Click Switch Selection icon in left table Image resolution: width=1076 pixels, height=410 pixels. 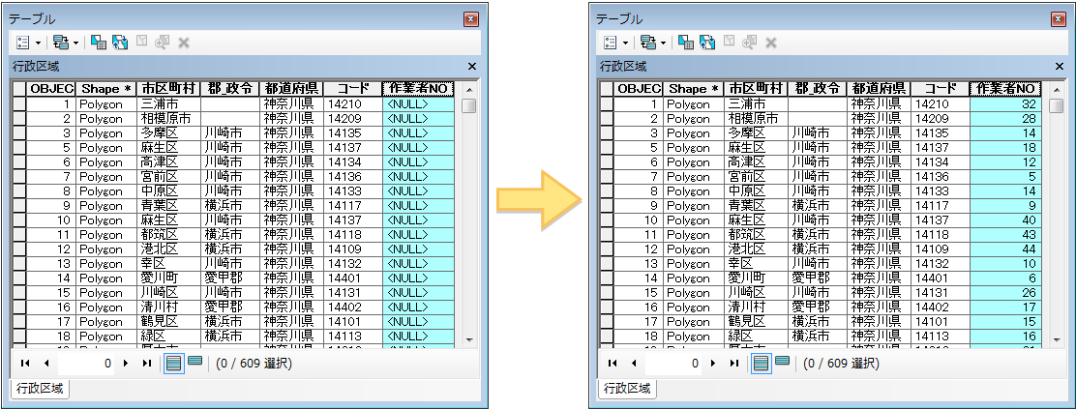pos(120,43)
